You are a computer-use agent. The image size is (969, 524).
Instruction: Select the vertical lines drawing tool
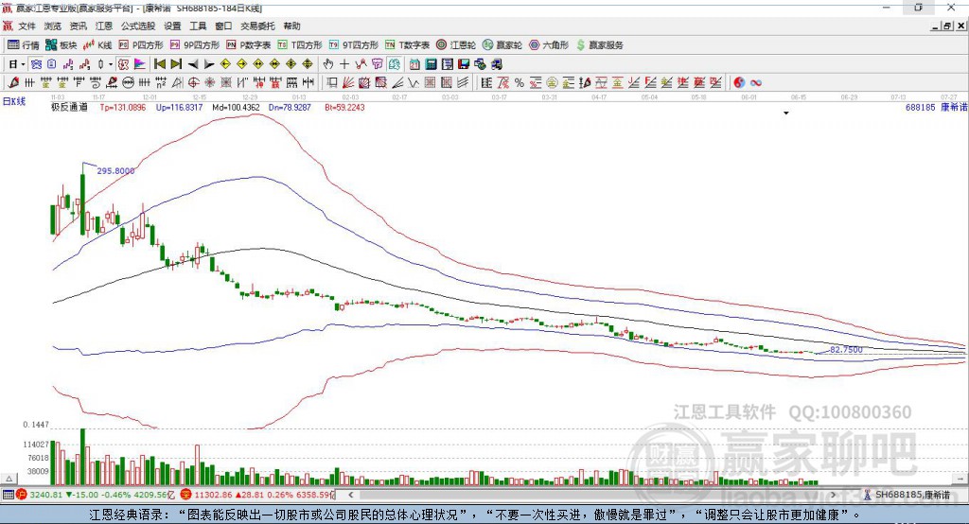click(29, 82)
